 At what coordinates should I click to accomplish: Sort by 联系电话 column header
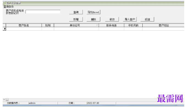pos(111,25)
